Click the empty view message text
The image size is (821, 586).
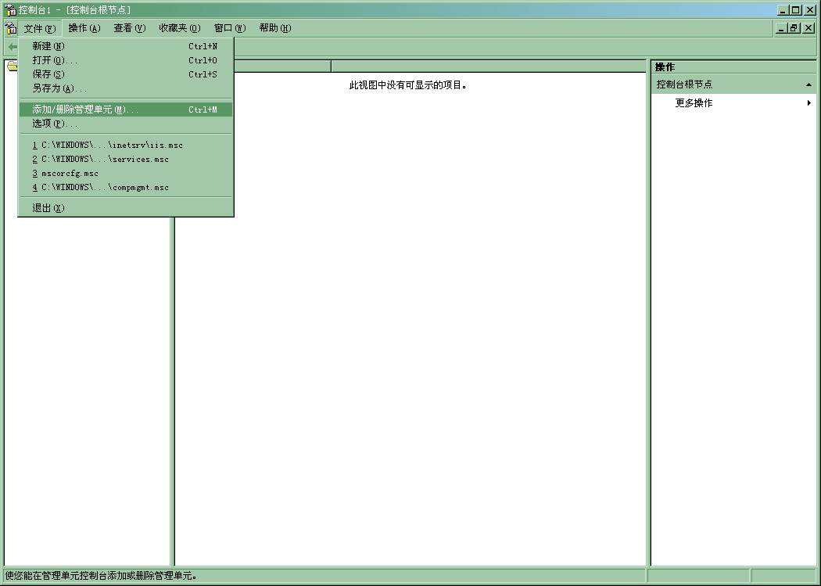click(408, 84)
